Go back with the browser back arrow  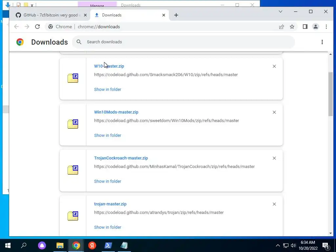[16, 27]
